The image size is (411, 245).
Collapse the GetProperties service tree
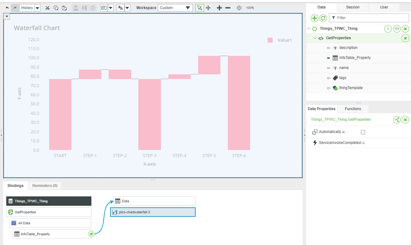point(315,38)
